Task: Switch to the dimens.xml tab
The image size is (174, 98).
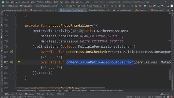Action: pos(158,10)
